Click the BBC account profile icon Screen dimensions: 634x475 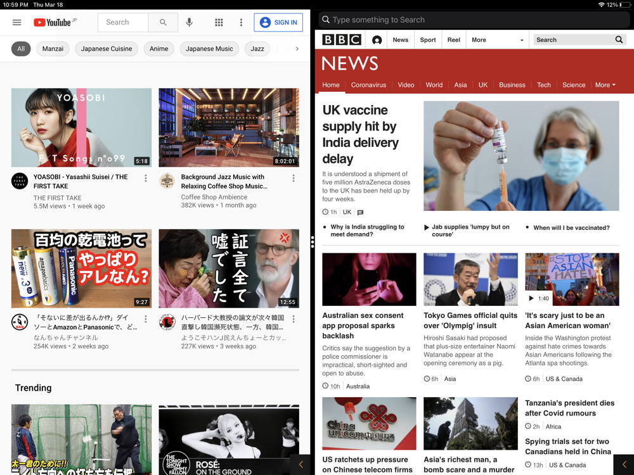(377, 40)
